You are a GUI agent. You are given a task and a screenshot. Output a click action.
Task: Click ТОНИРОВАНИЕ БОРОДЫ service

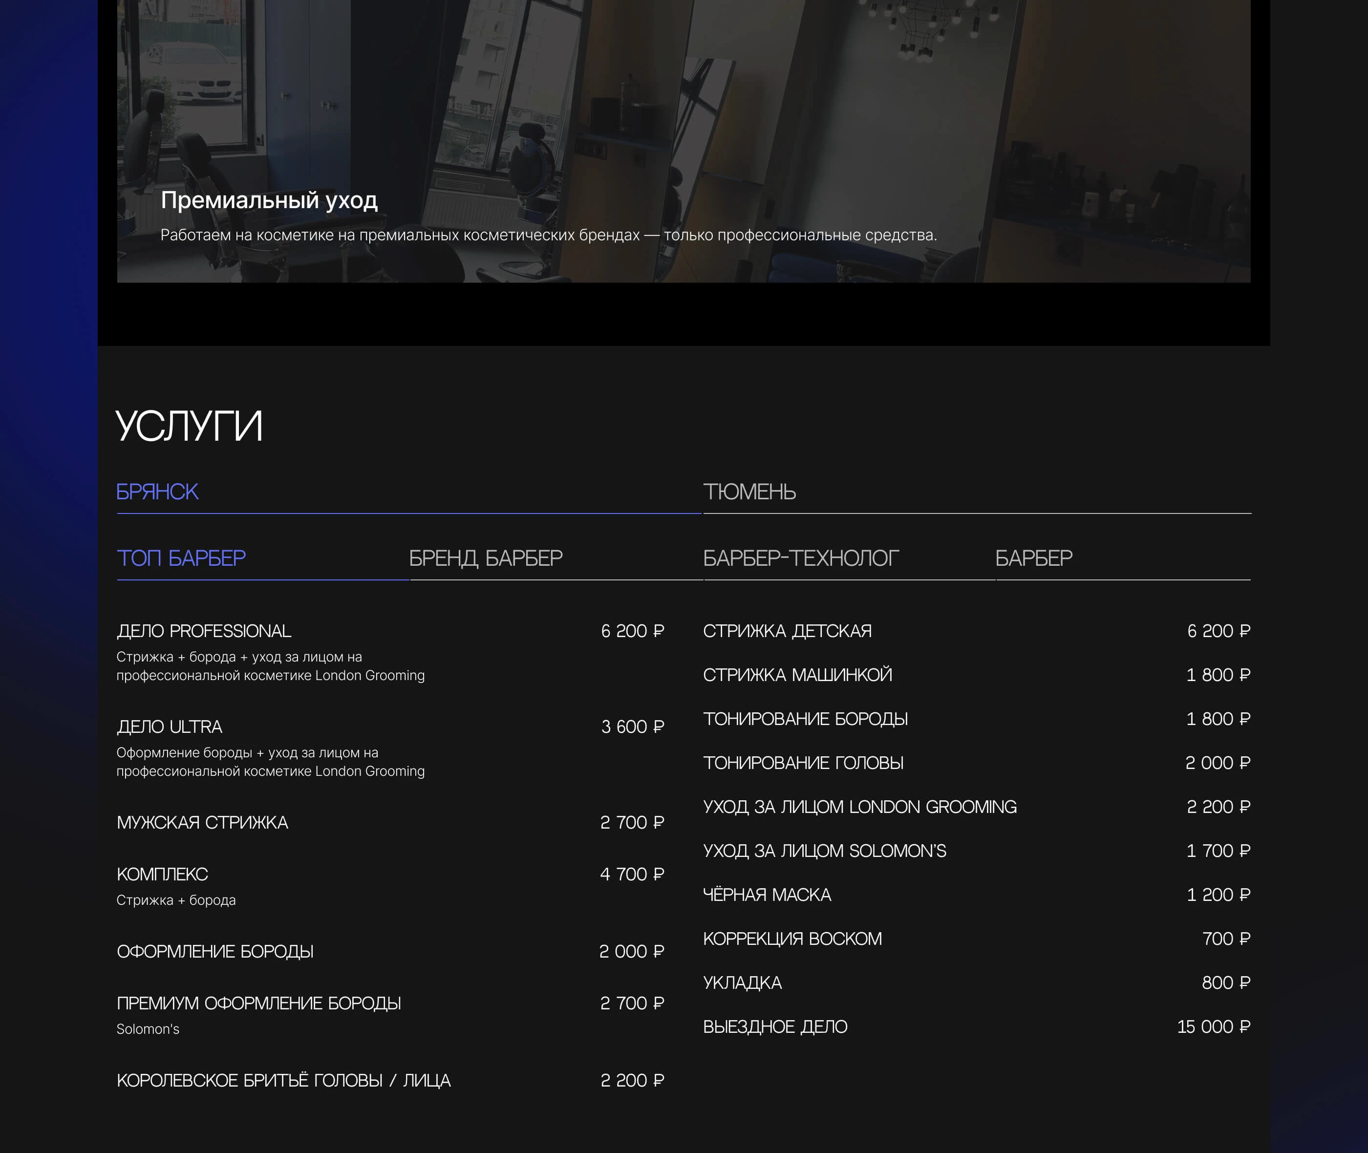pyautogui.click(x=805, y=718)
